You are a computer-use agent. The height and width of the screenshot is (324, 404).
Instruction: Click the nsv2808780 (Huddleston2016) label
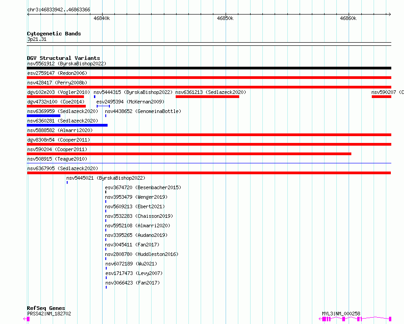[142, 254]
